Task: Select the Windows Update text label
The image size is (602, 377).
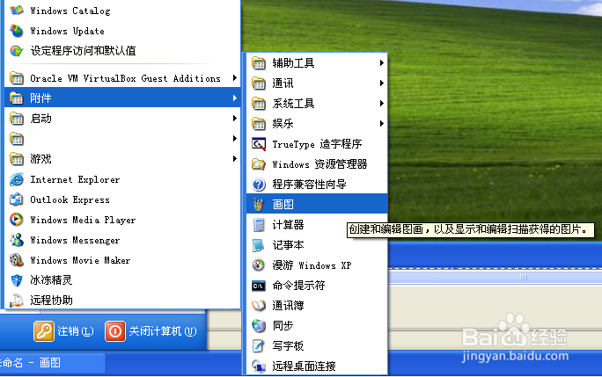Action: tap(67, 31)
